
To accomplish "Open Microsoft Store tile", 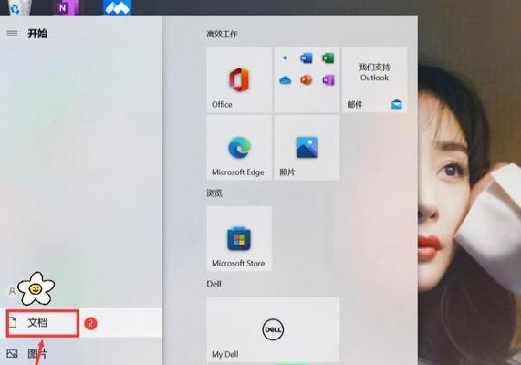I will click(x=239, y=238).
